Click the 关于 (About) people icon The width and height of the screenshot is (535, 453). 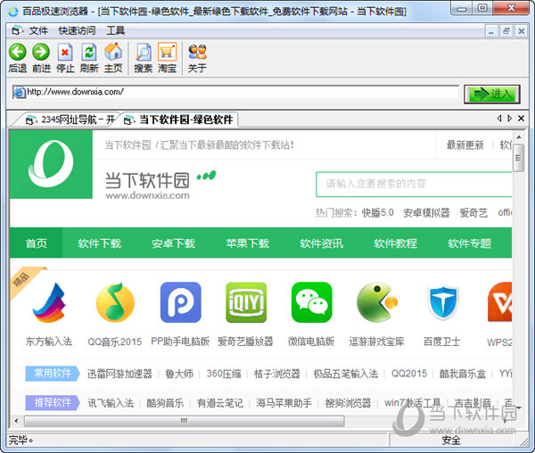[x=197, y=53]
